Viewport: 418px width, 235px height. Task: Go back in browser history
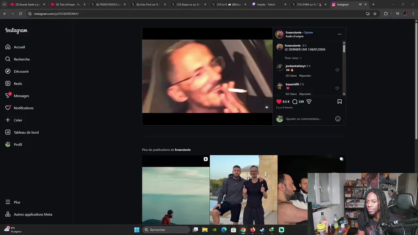(5, 14)
